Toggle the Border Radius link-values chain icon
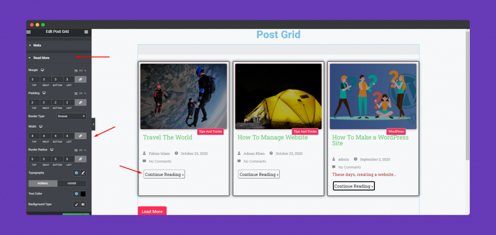Image resolution: width=496 pixels, height=235 pixels. pyautogui.click(x=80, y=159)
